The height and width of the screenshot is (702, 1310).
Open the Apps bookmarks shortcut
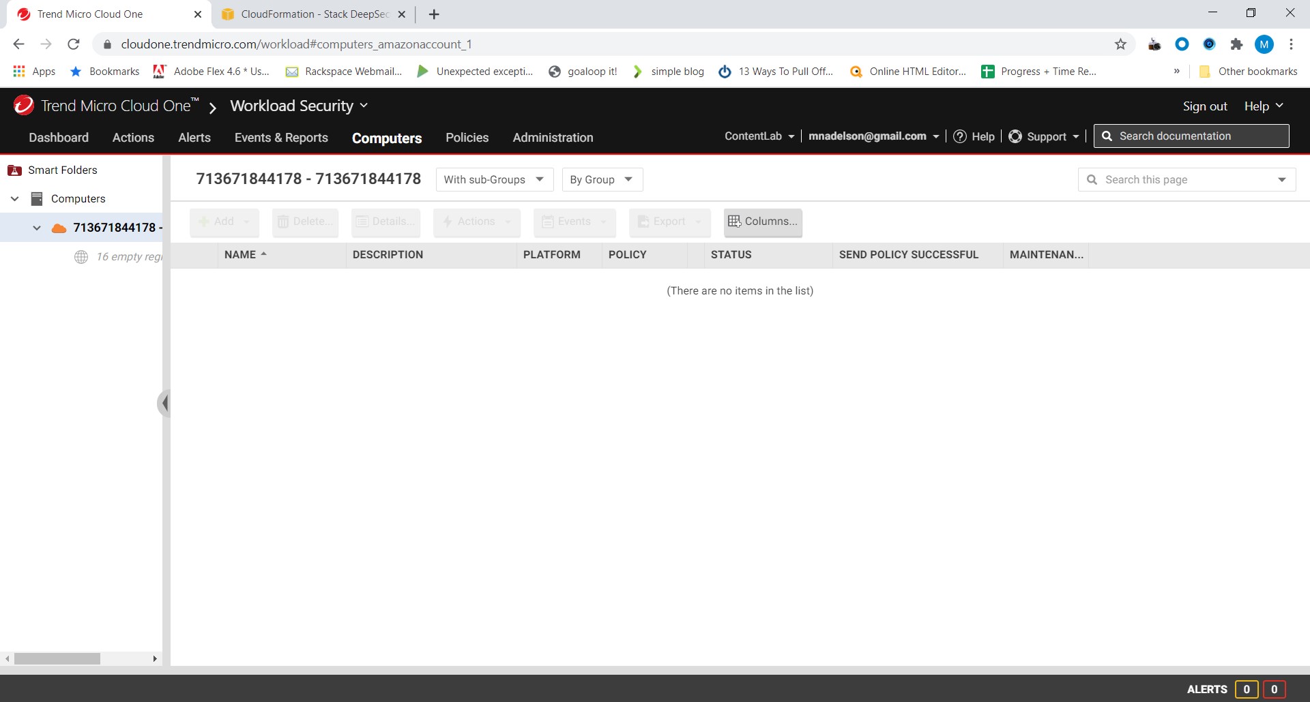(34, 72)
